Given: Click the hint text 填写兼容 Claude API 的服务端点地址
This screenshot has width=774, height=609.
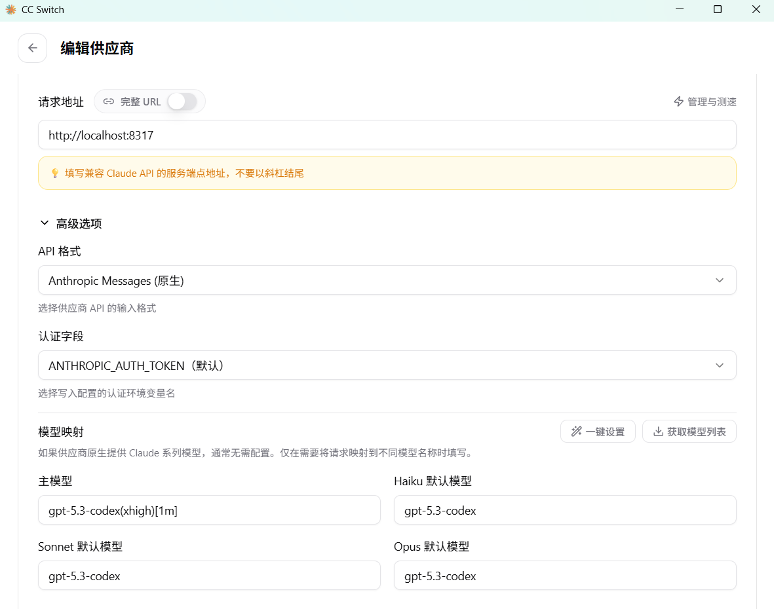Looking at the screenshot, I should pyautogui.click(x=184, y=173).
